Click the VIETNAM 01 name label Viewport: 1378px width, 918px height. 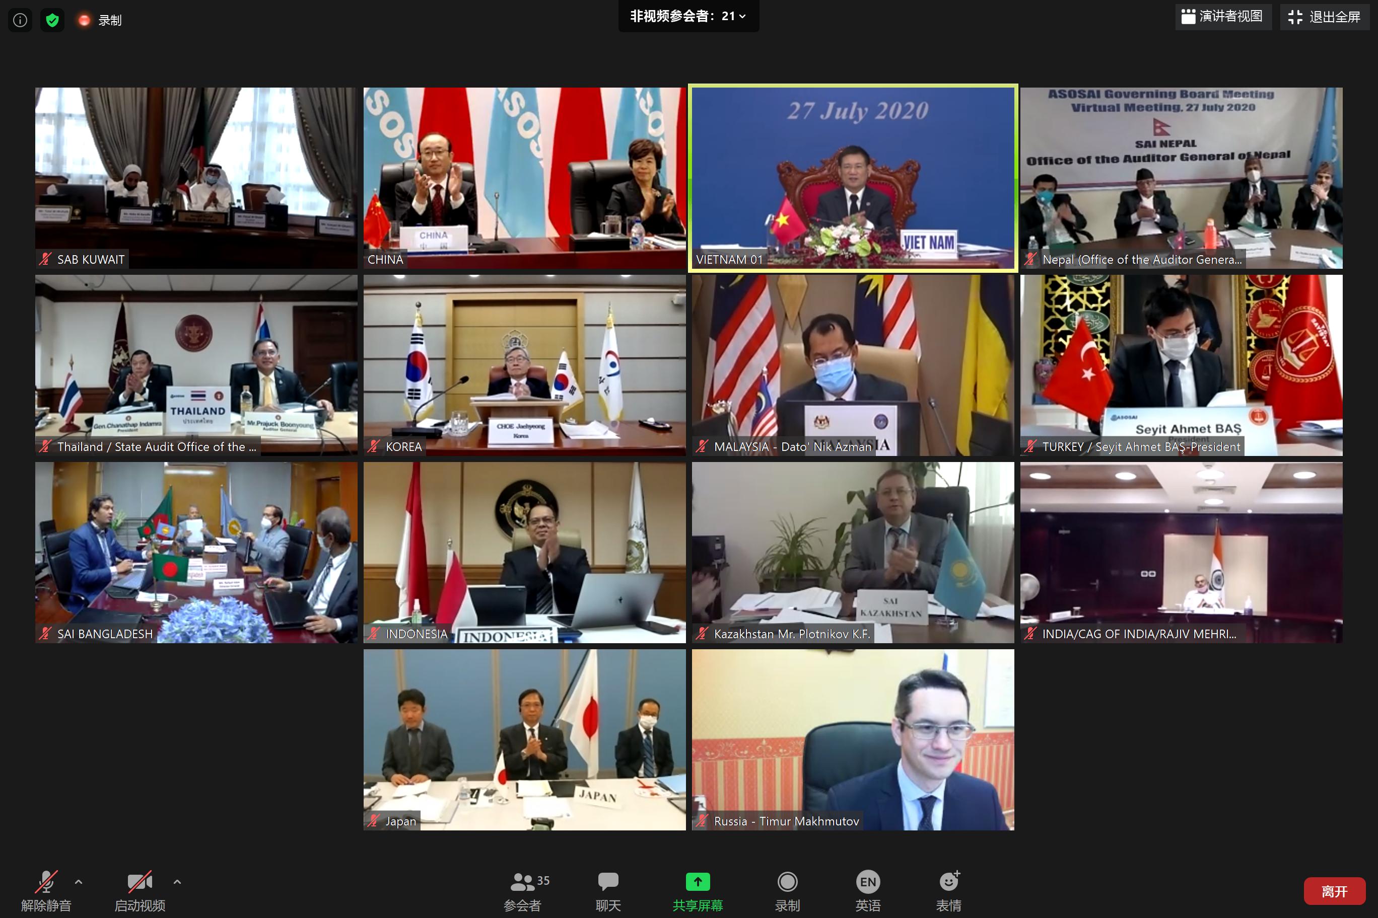click(x=729, y=259)
